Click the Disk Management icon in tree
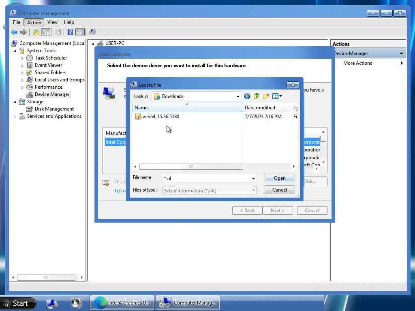The image size is (415, 311). [x=30, y=109]
